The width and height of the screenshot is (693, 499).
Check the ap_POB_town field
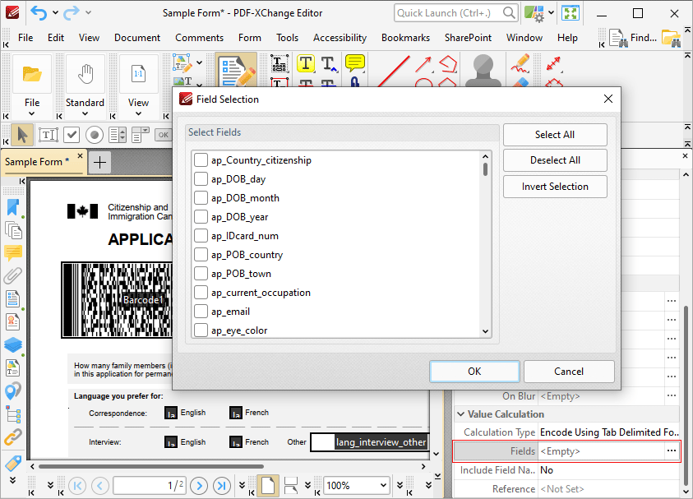[201, 274]
